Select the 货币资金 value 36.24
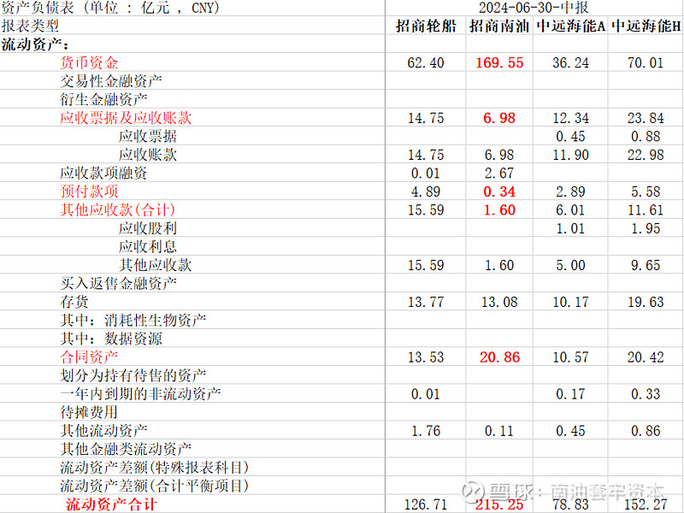The image size is (684, 513). click(x=570, y=62)
